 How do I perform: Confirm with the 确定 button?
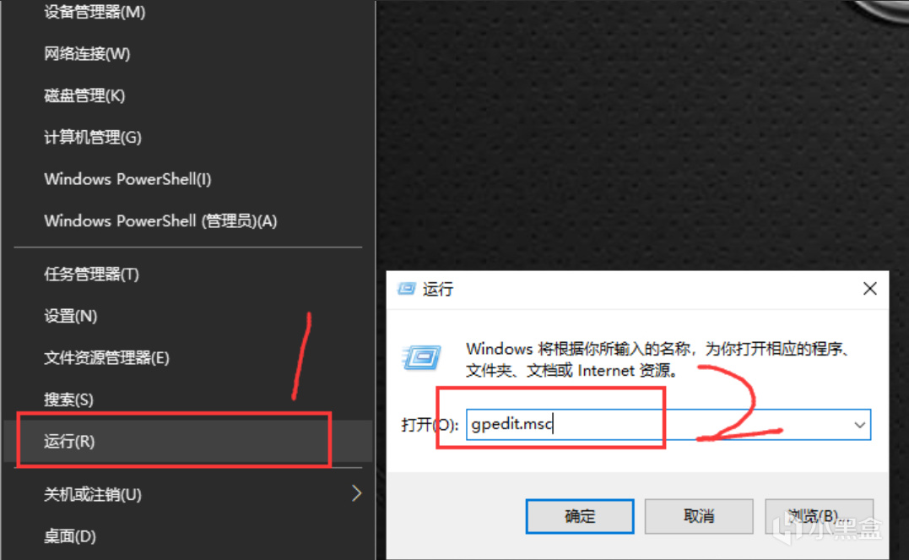(580, 516)
